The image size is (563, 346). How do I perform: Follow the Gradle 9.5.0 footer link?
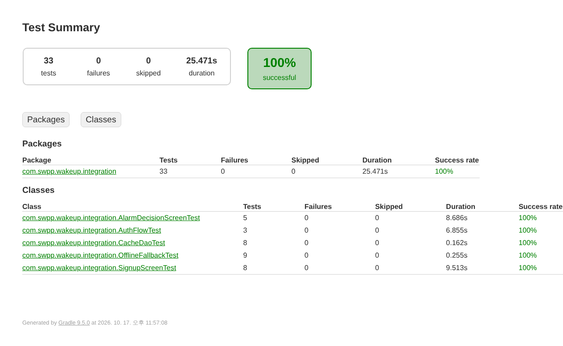click(x=74, y=323)
